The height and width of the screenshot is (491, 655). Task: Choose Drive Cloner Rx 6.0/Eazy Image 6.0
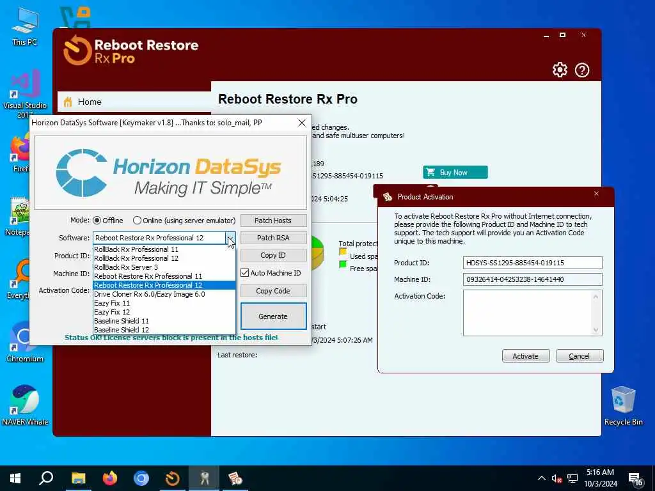pyautogui.click(x=164, y=294)
